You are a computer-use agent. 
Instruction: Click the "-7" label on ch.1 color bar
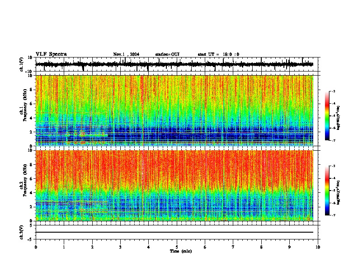[334, 140]
